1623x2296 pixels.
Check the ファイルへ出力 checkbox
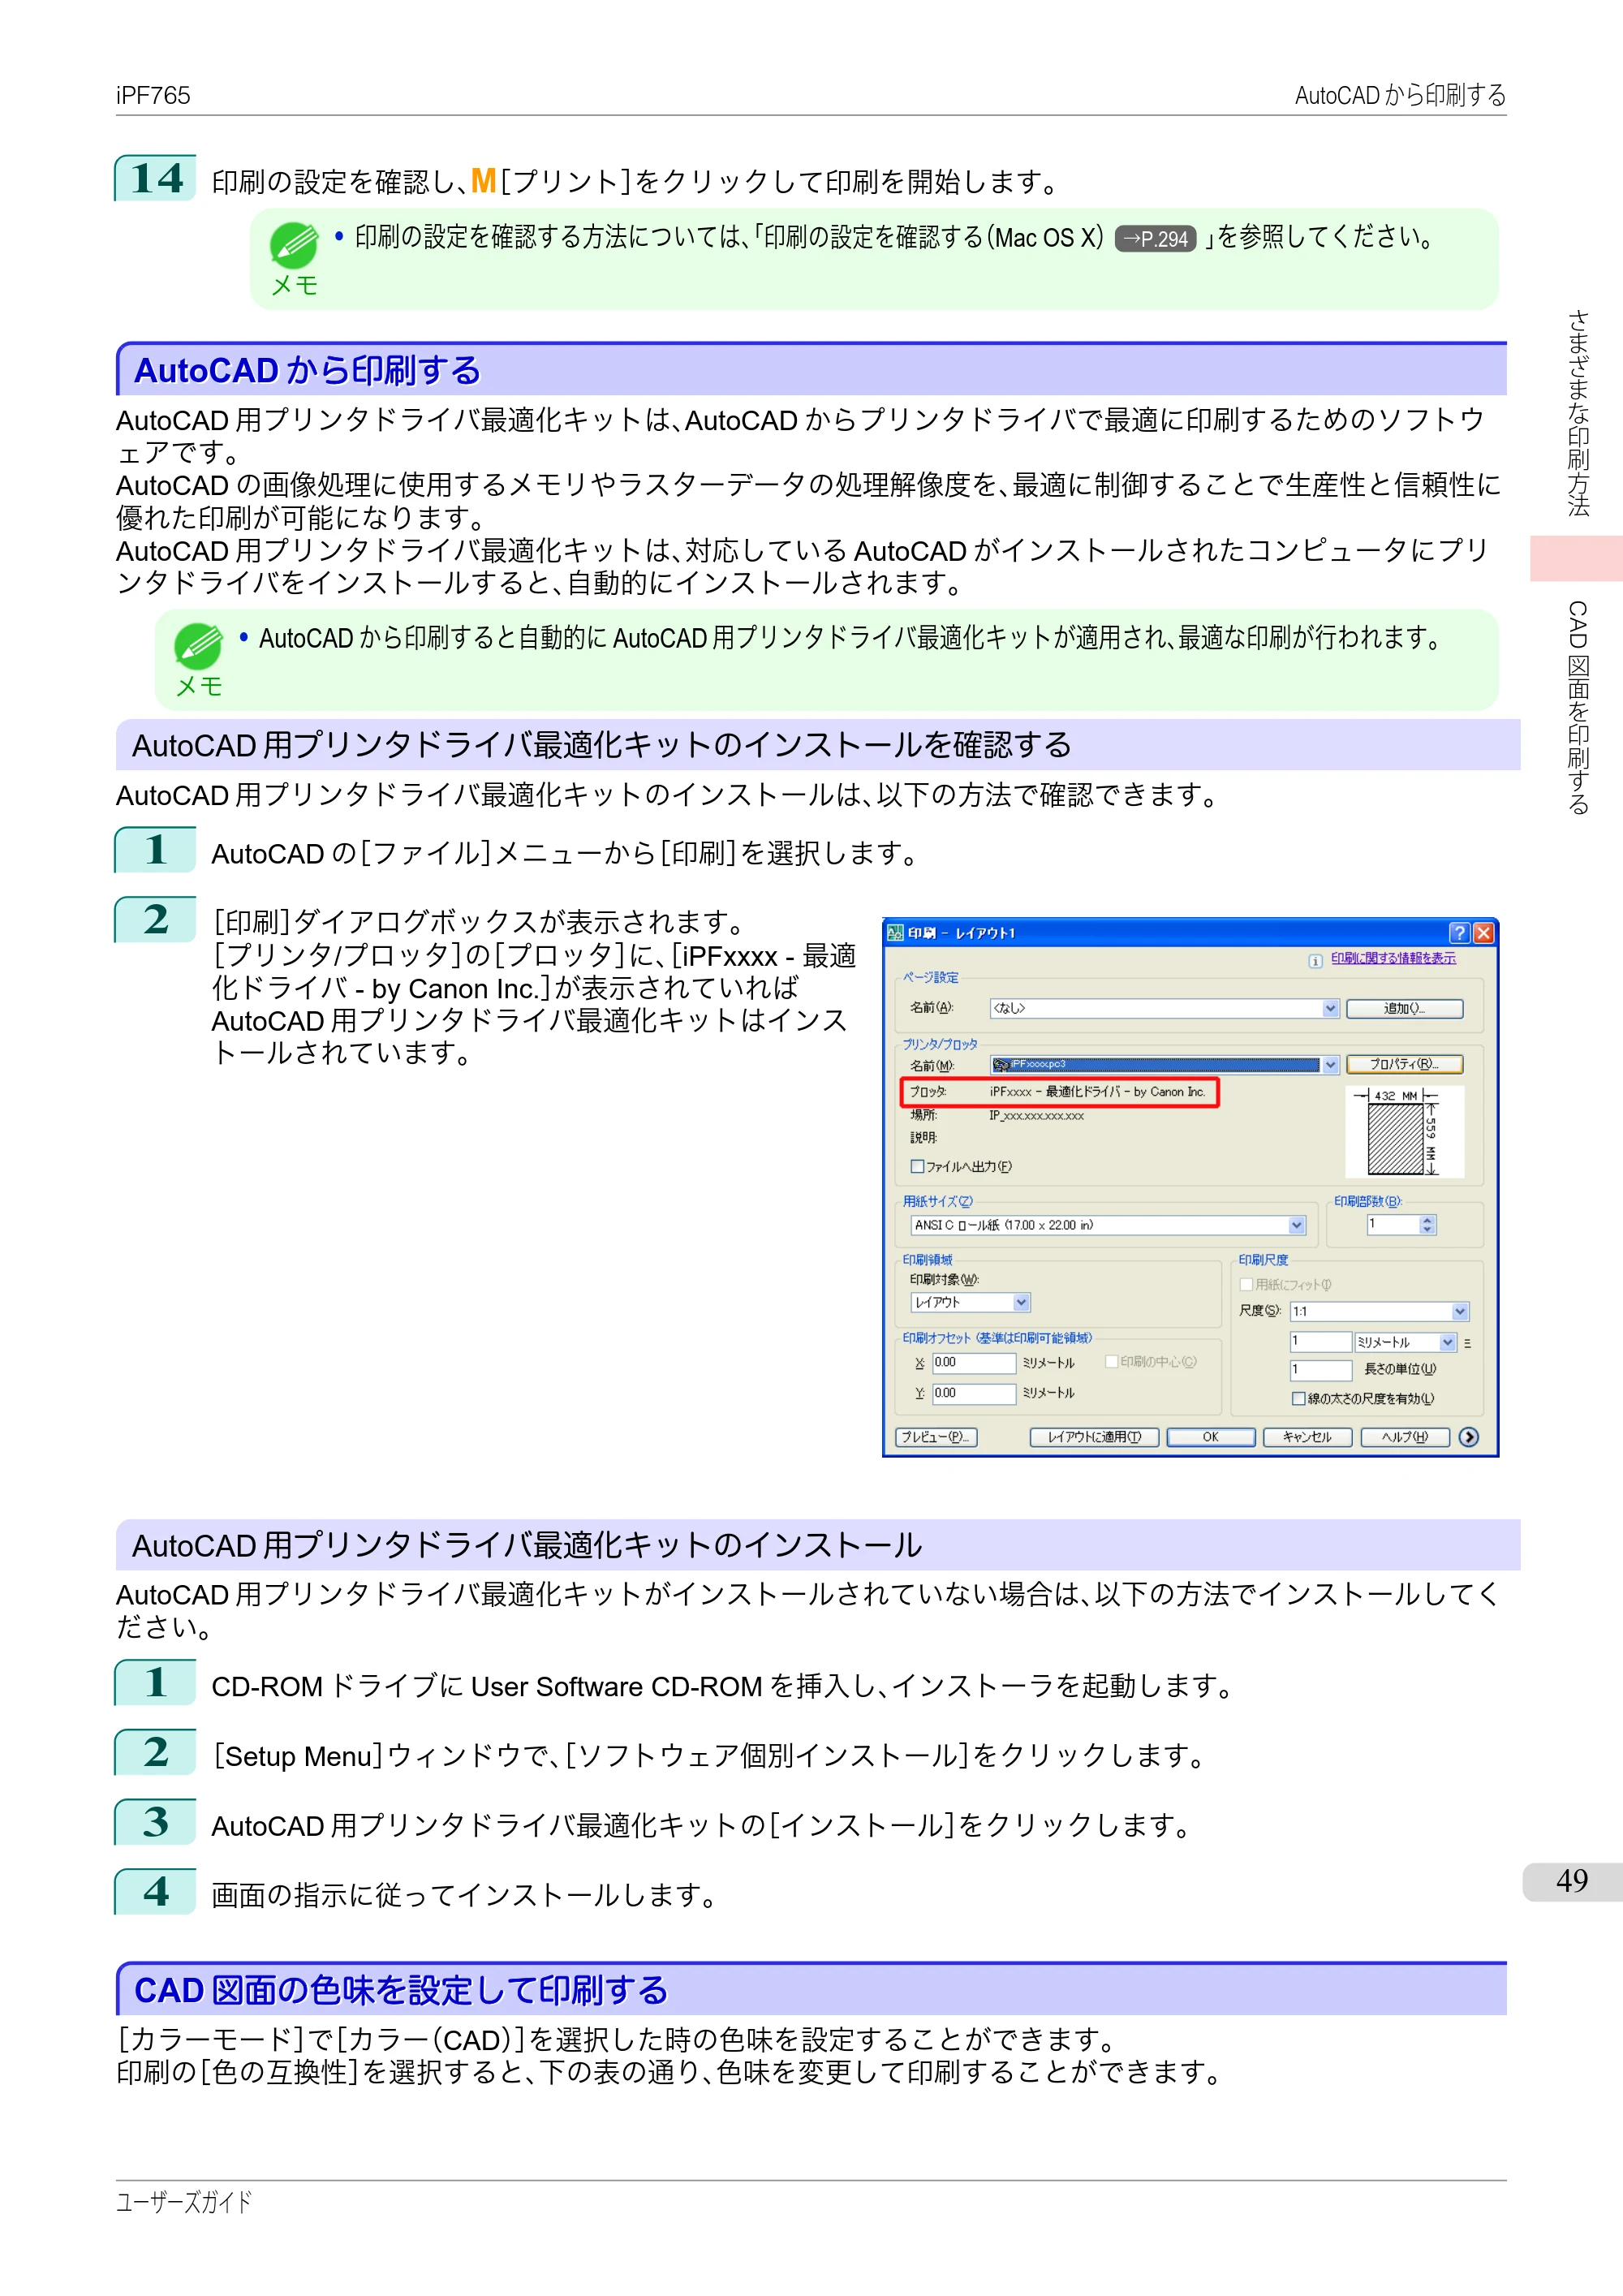pyautogui.click(x=917, y=1166)
